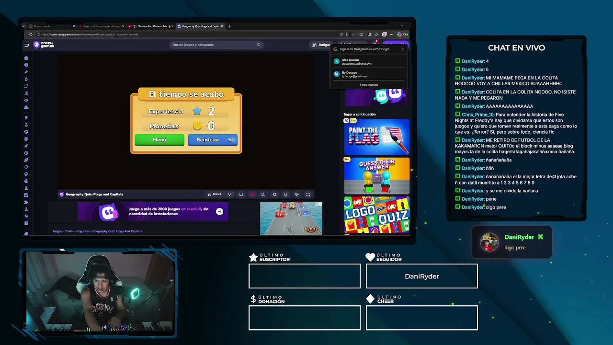Click the blue Reiniciar button
Image resolution: width=613 pixels, height=345 pixels.
[x=213, y=140]
